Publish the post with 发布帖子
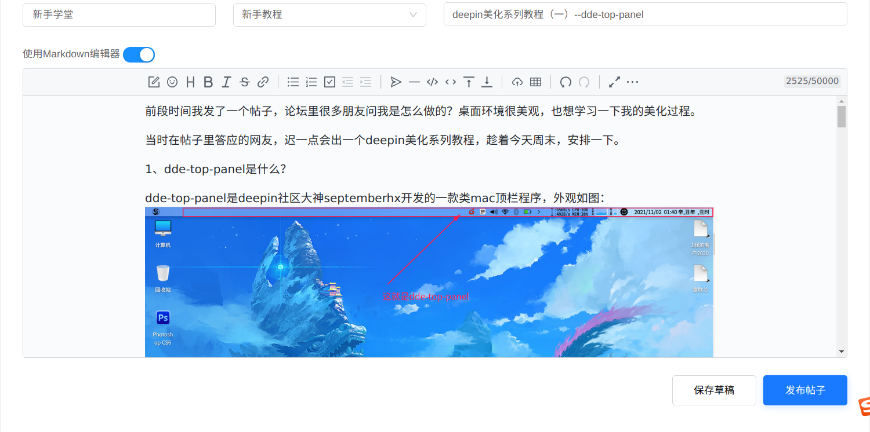This screenshot has width=870, height=432. point(805,390)
